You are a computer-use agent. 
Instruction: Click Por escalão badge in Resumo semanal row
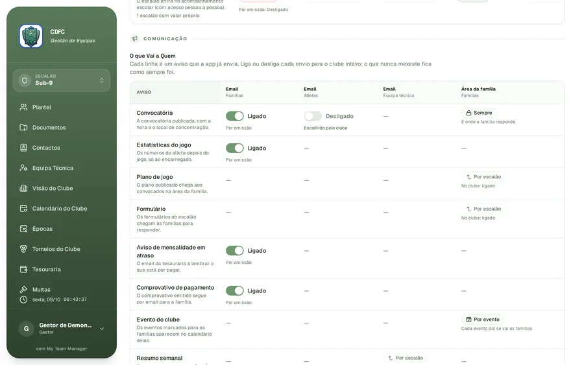point(405,358)
